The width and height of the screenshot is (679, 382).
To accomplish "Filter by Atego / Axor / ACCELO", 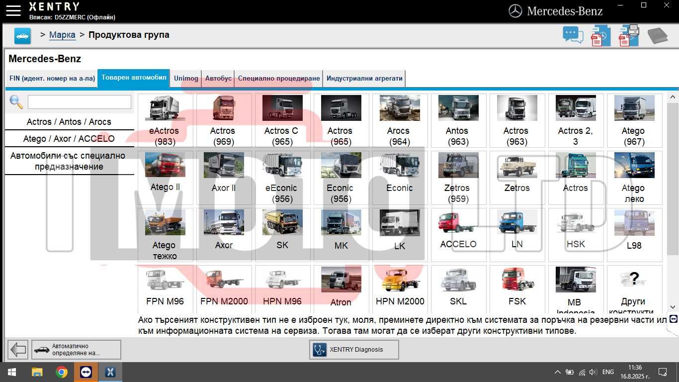I will (69, 139).
